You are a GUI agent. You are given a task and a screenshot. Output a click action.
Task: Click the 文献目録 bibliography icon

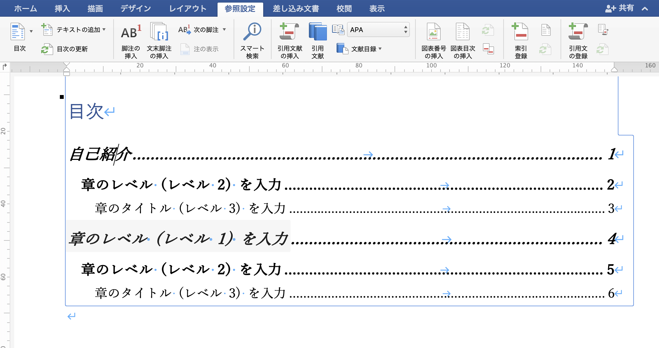tap(342, 49)
